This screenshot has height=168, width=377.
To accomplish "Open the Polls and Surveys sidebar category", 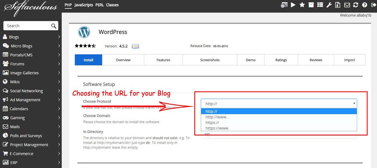I will click(31, 135).
